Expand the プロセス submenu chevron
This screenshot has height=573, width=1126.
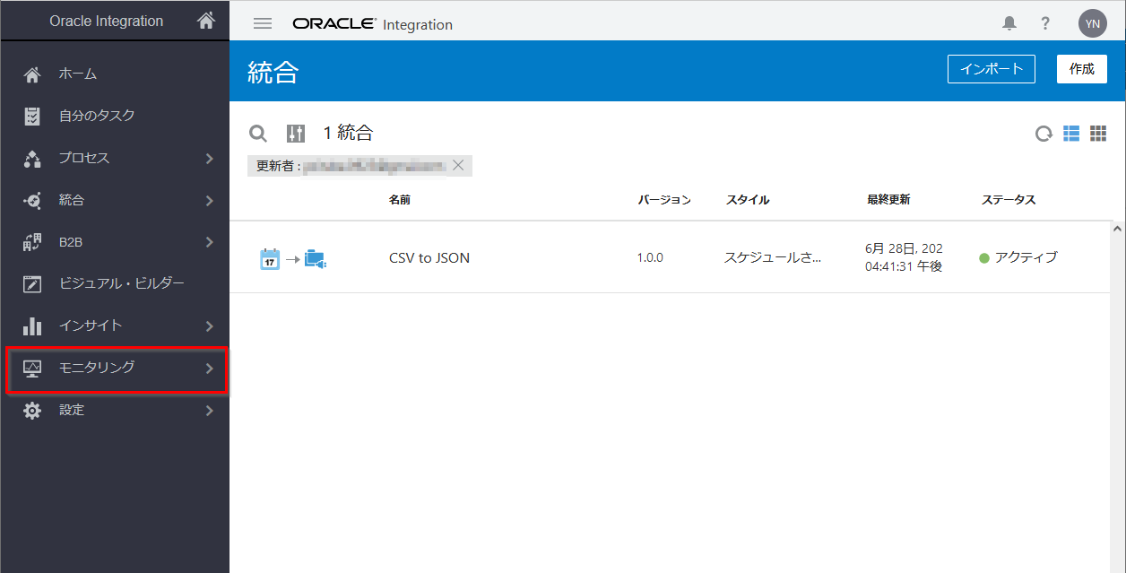[x=209, y=159]
